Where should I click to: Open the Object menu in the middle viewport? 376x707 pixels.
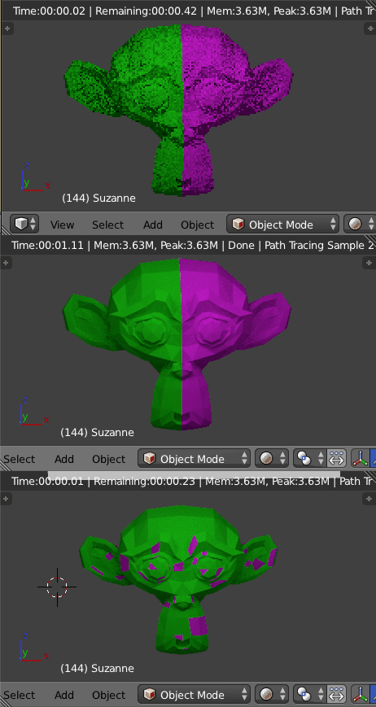click(109, 459)
